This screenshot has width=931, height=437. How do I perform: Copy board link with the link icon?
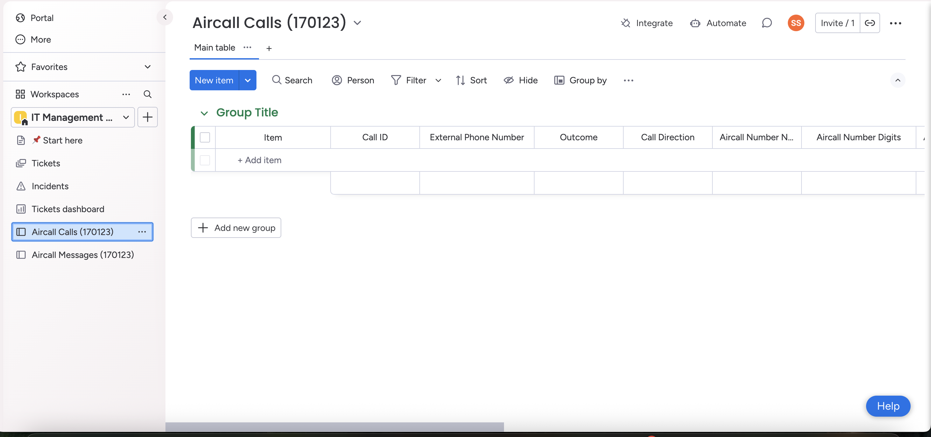[870, 23]
